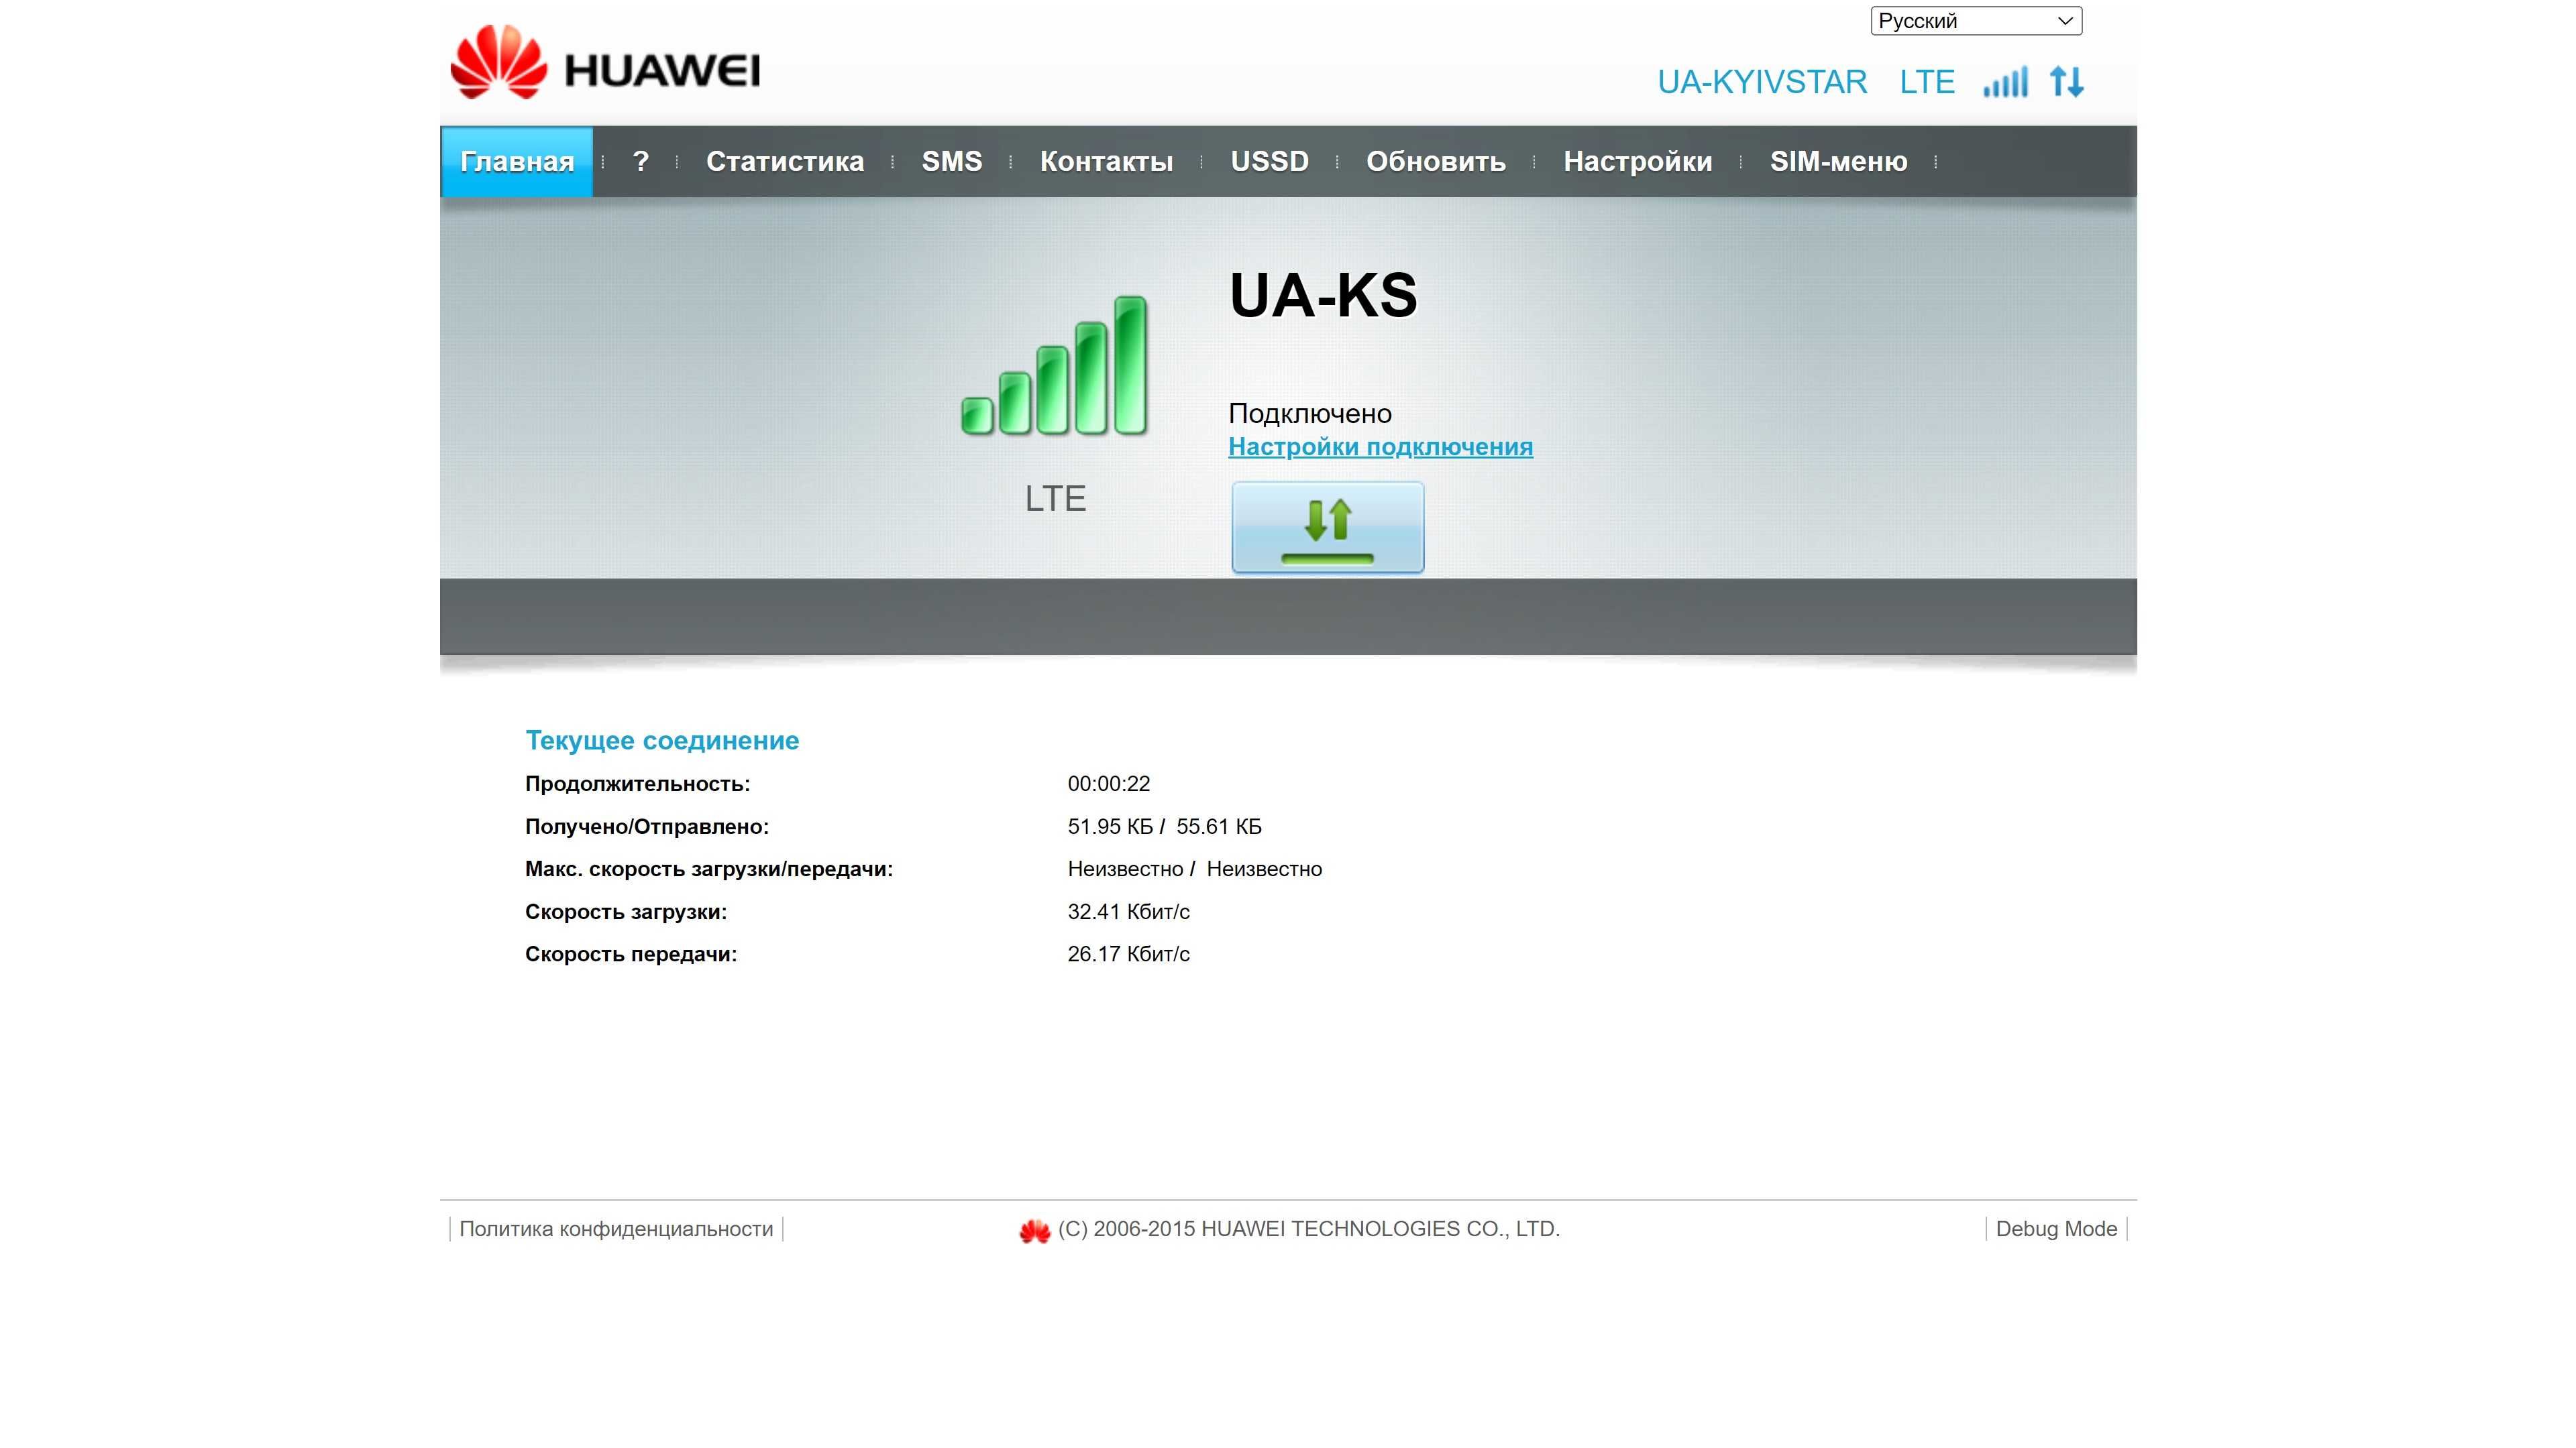This screenshot has width=2576, height=1448.
Task: Click the LTE network type in header
Action: click(x=1927, y=82)
